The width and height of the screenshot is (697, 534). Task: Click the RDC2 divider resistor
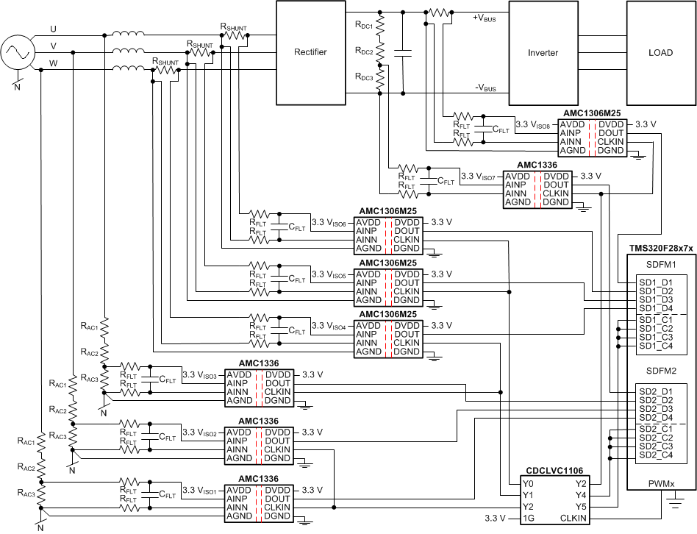coord(381,53)
